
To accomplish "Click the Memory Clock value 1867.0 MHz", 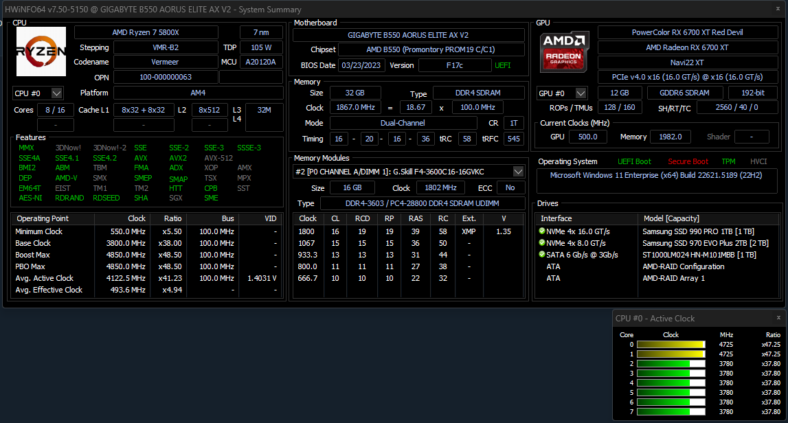I will [355, 108].
